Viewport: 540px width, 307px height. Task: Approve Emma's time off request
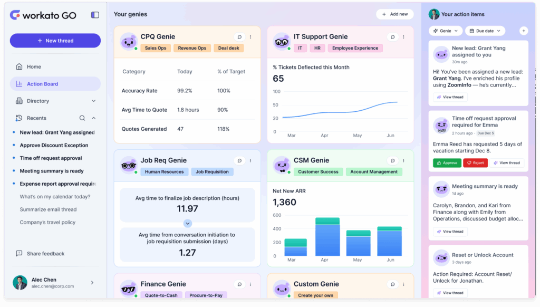(447, 163)
